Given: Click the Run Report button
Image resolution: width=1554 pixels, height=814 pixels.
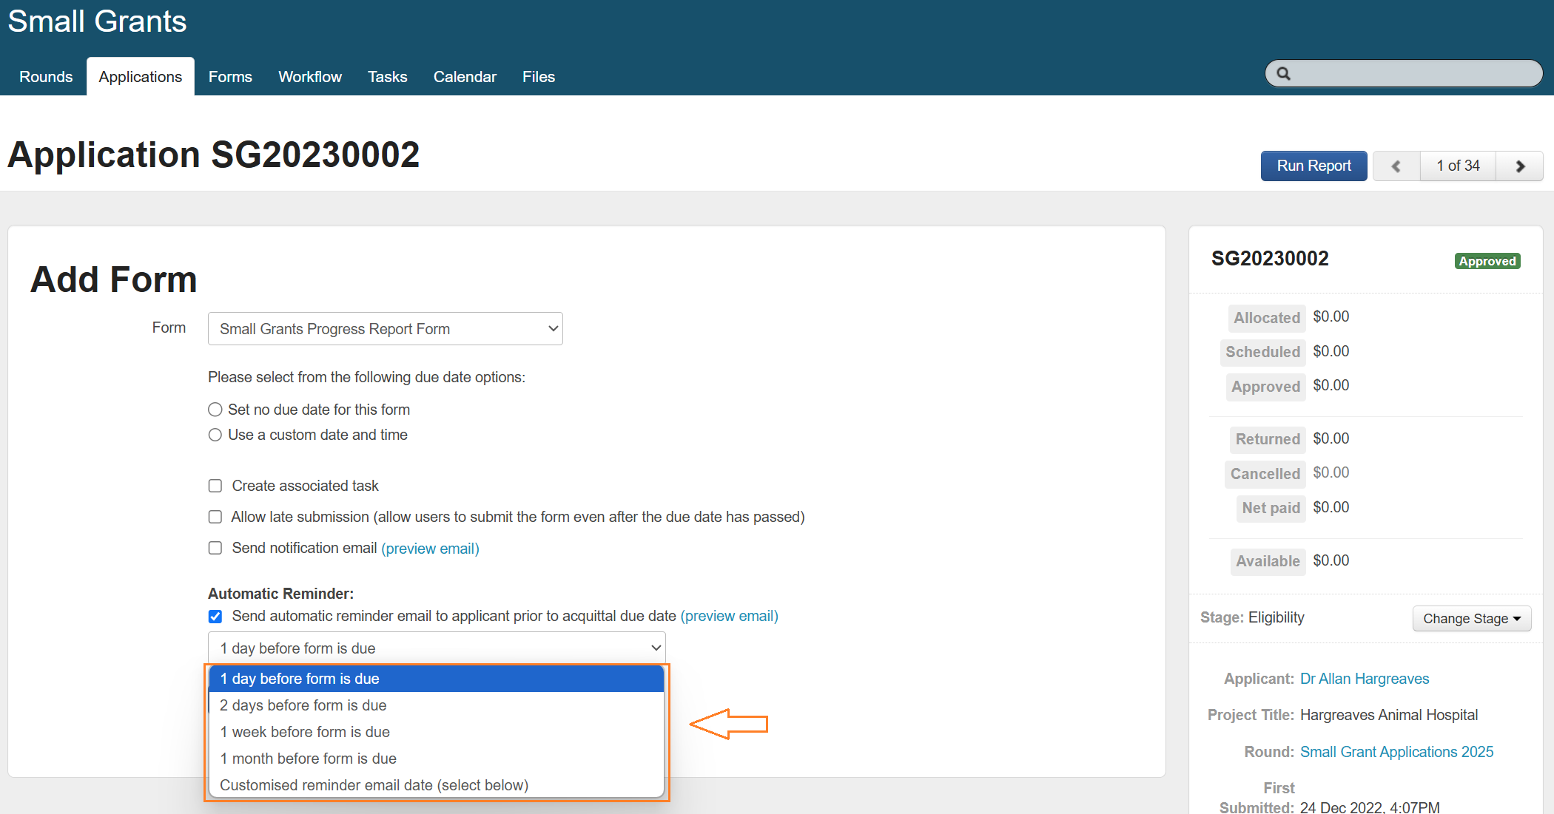Looking at the screenshot, I should coord(1313,166).
